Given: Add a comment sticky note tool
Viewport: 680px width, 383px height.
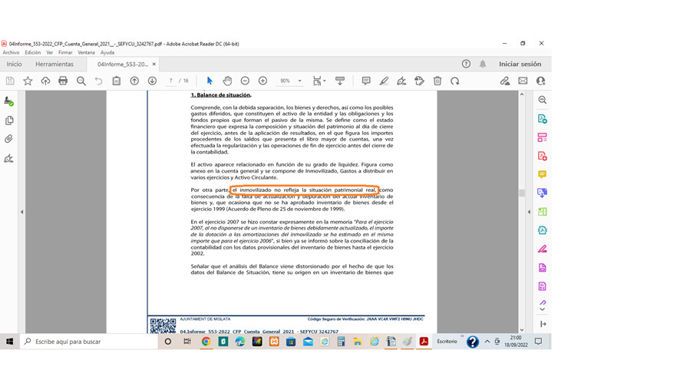Looking at the screenshot, I should [366, 81].
